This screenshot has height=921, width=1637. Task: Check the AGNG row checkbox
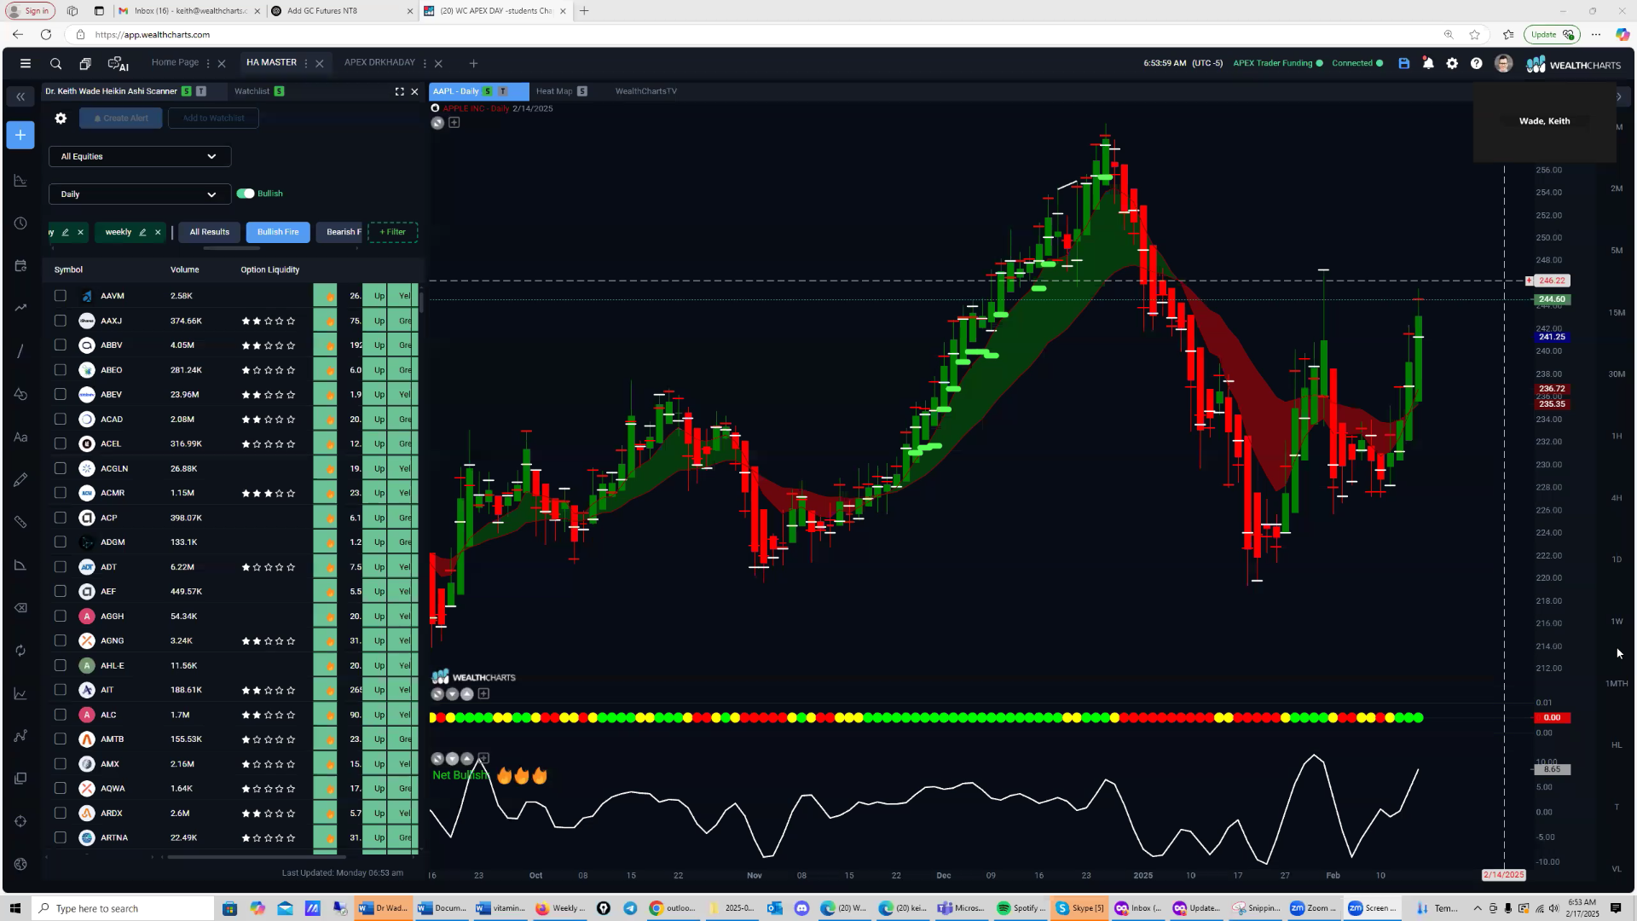60,640
